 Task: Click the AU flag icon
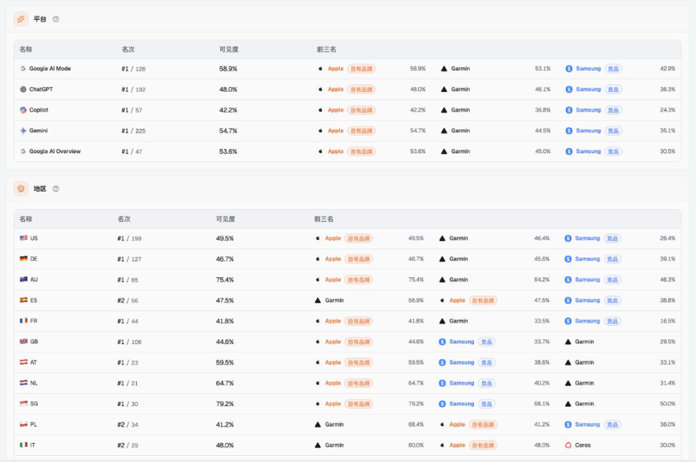(x=24, y=279)
